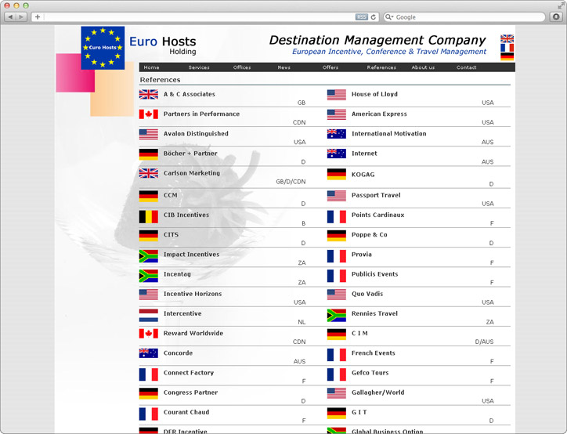Image resolution: width=567 pixels, height=434 pixels.
Task: Open the Passport Travel reference
Action: coord(376,195)
